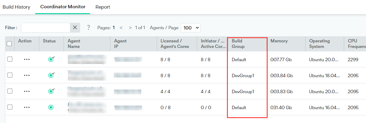Open action ellipsis for the 031.40 Gb agent

tap(27, 107)
